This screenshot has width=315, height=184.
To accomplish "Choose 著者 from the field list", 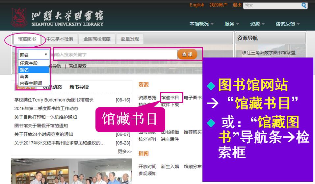I will 24,77.
